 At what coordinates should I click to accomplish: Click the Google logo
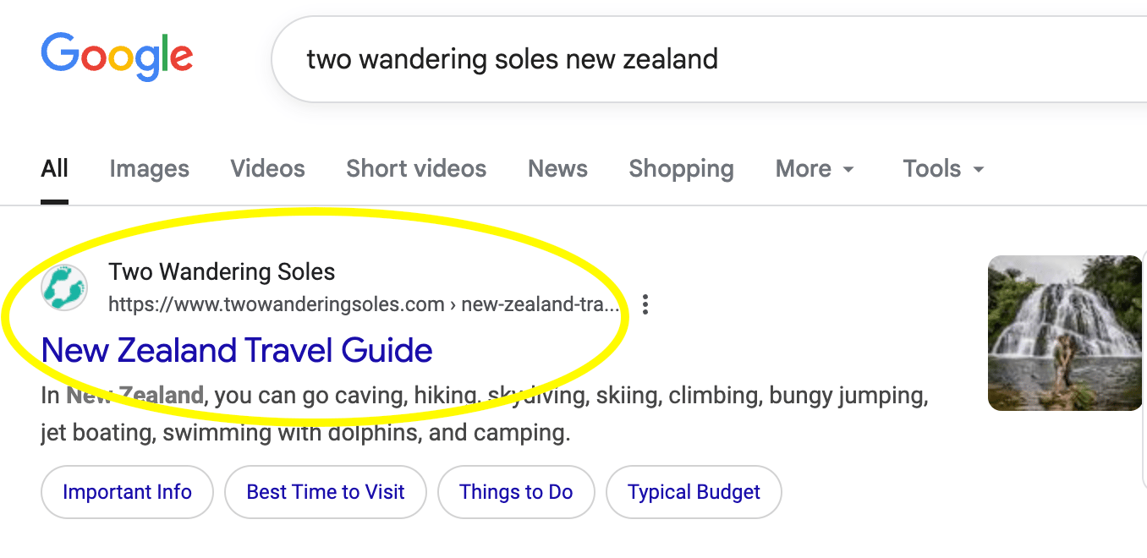point(117,57)
